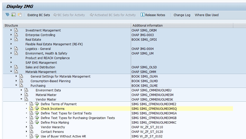Click the Structure column header
Image resolution: width=246 pixels, height=139 pixels.
67,26
